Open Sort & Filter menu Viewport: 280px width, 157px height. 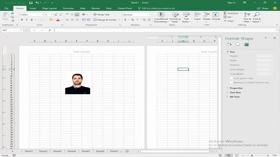247,17
